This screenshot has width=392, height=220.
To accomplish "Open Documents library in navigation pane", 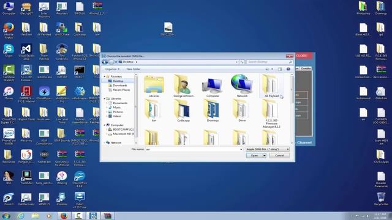I will point(120,103).
